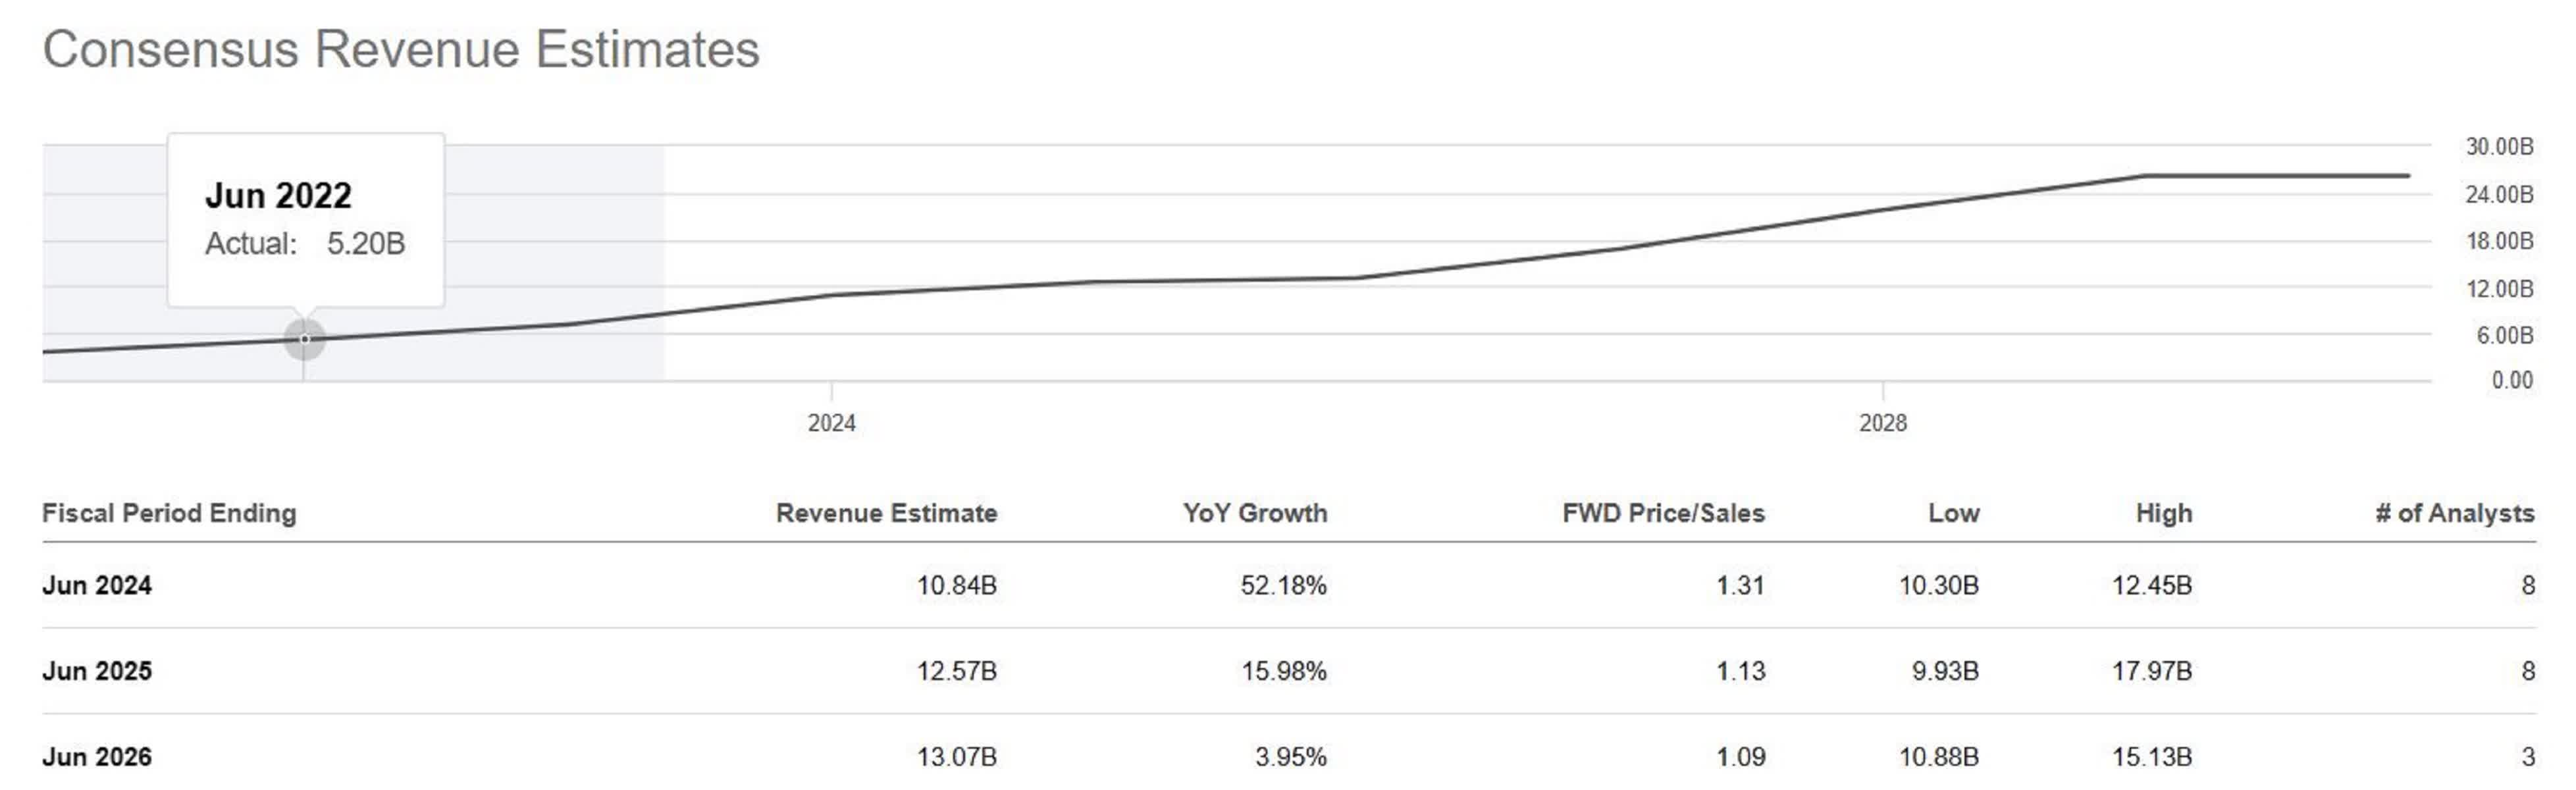Click the YoY Growth column header
Viewport: 2576px width, 790px height.
tap(1254, 513)
